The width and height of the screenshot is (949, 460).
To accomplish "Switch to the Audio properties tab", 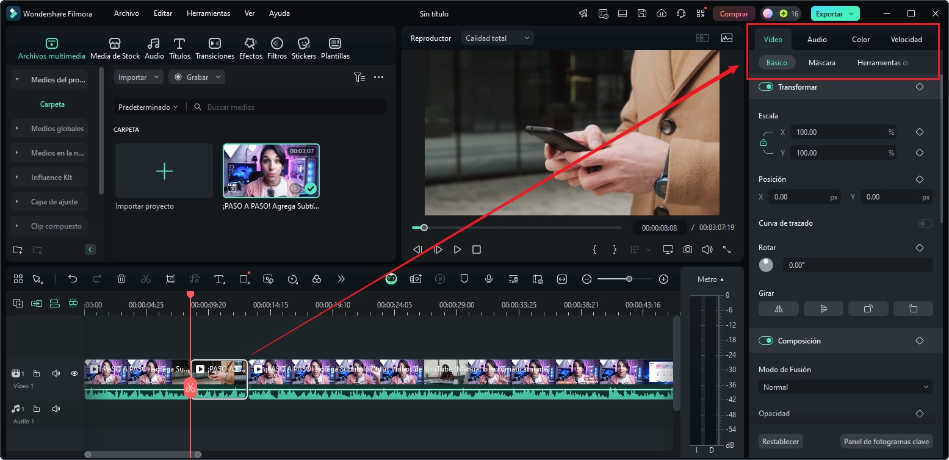I will 817,40.
